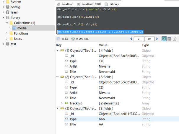Click the System folder icon
The image size is (179, 134).
(8, 2)
